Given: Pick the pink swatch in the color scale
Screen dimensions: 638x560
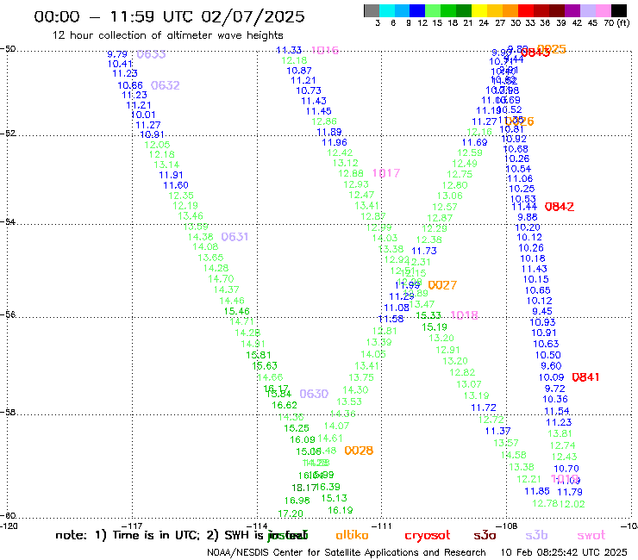Looking at the screenshot, I should [603, 10].
